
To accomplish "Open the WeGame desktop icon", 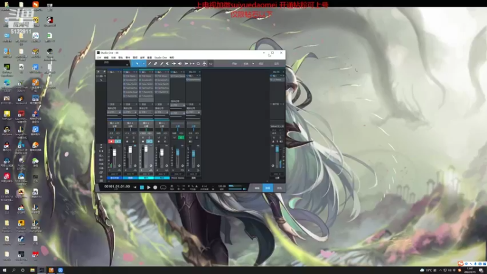I will pyautogui.click(x=7, y=130).
